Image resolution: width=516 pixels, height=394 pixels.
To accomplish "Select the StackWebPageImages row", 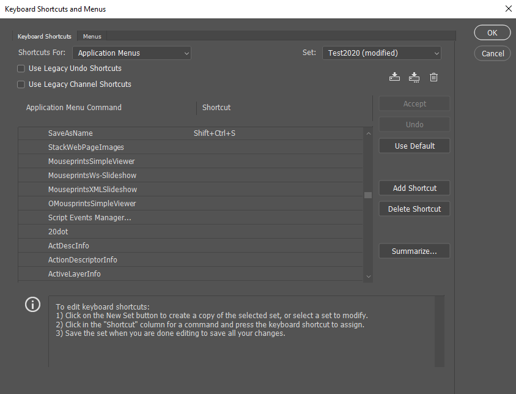I will 190,147.
